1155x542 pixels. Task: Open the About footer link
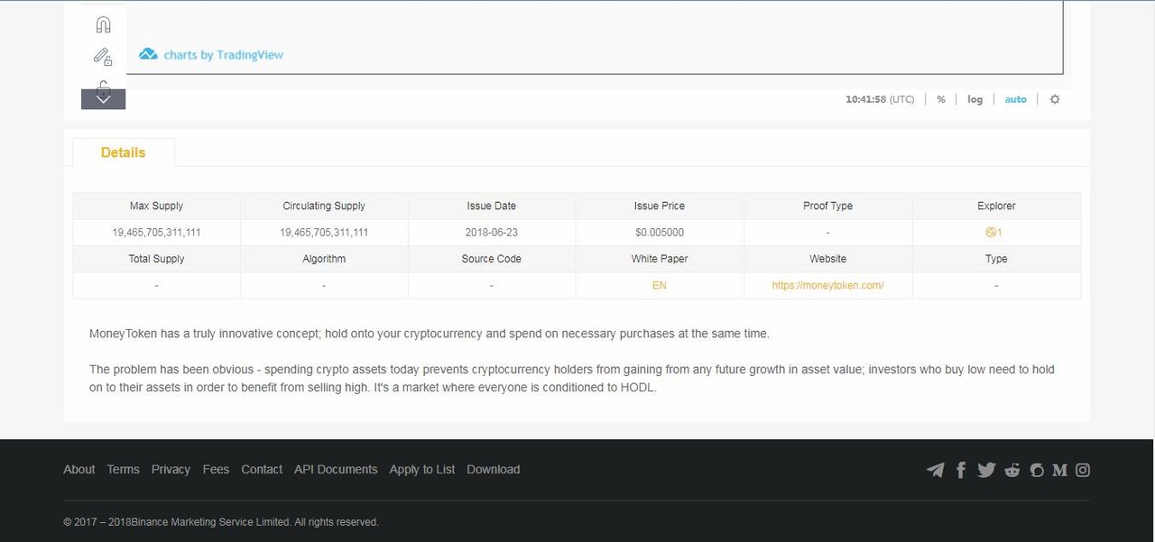[79, 469]
